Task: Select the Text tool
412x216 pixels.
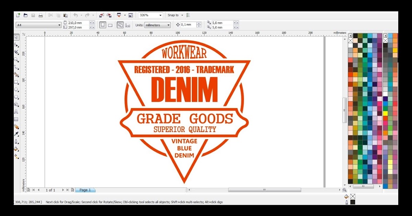Action: click(16, 112)
